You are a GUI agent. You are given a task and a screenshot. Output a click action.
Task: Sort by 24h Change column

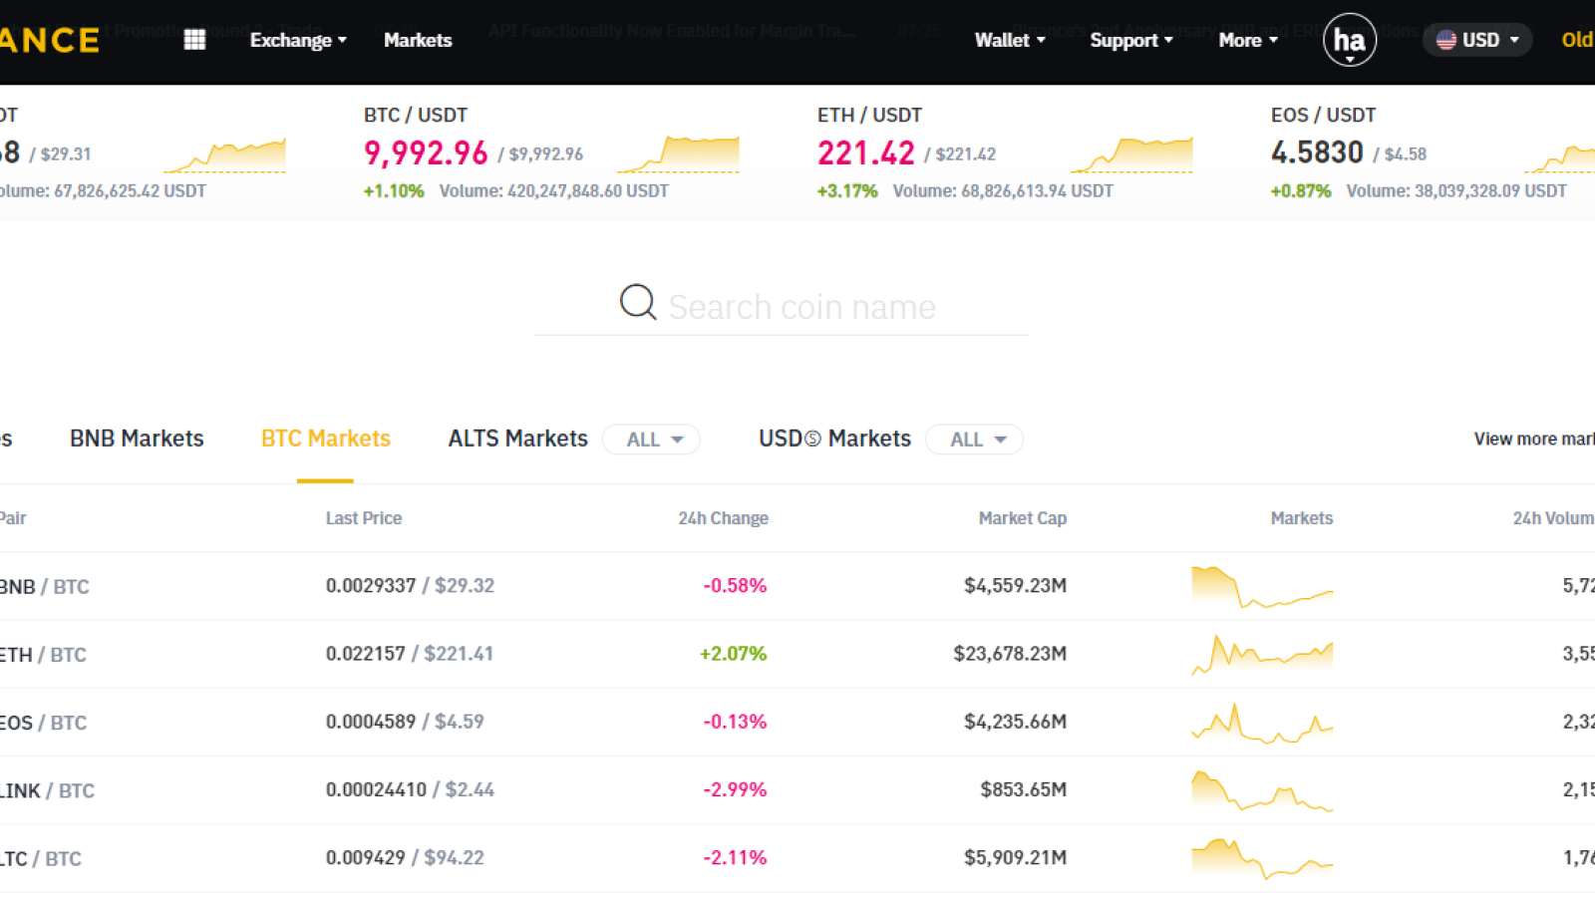(x=724, y=518)
